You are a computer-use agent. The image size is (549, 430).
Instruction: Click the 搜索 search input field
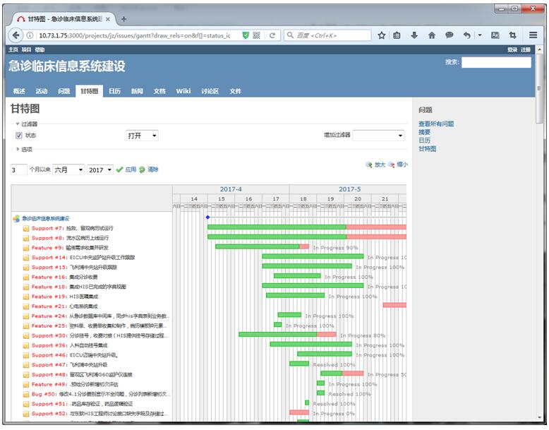click(496, 62)
